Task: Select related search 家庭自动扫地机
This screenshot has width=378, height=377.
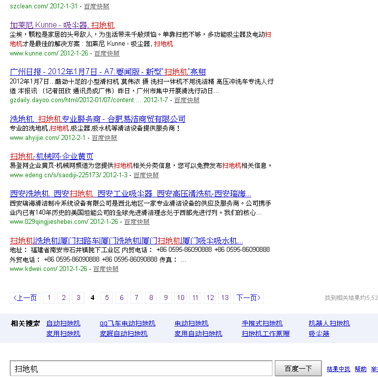Action: [124, 334]
